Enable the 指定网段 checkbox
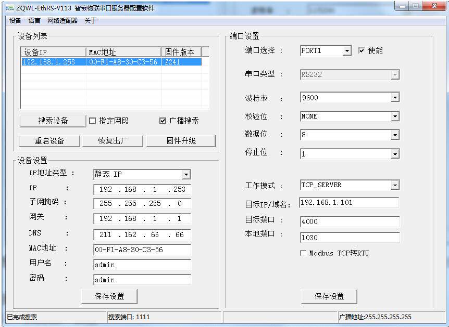 click(93, 121)
